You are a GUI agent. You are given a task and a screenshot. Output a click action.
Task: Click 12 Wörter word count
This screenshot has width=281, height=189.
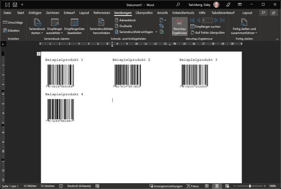(30, 186)
